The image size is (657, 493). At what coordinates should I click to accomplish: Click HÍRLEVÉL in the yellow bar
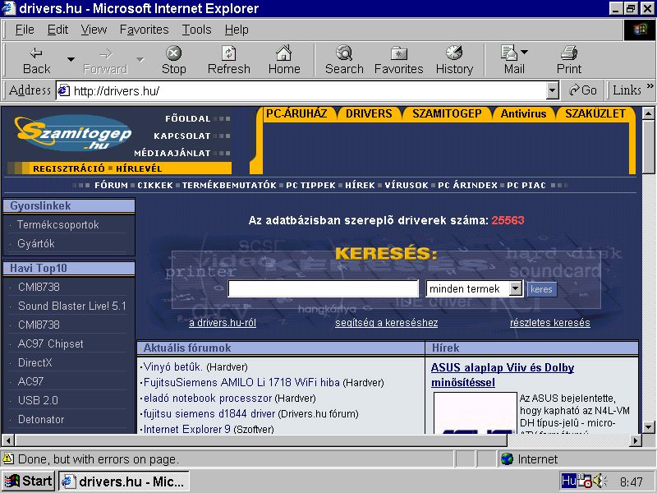pyautogui.click(x=139, y=168)
